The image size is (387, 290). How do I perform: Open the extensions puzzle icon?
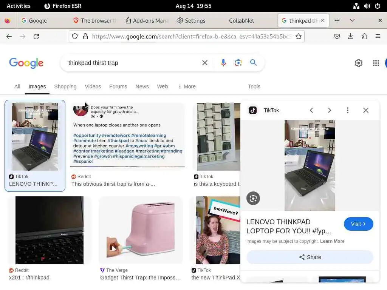pos(364,37)
